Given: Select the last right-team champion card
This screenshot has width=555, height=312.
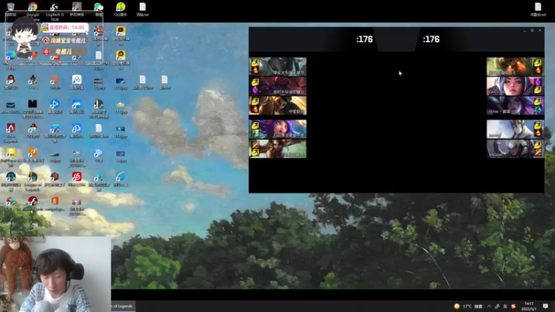Looking at the screenshot, I should (515, 148).
